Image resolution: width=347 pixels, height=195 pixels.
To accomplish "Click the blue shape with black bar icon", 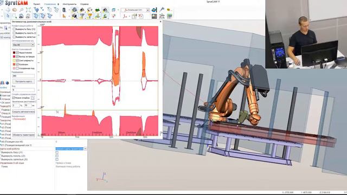I will [154, 10].
